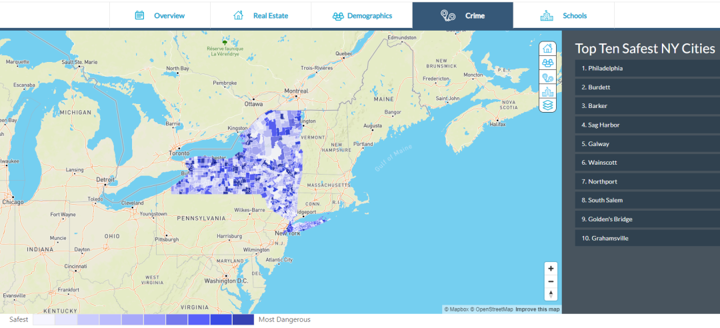Click the Gulf of Maine label
The image size is (720, 328).
point(394,157)
